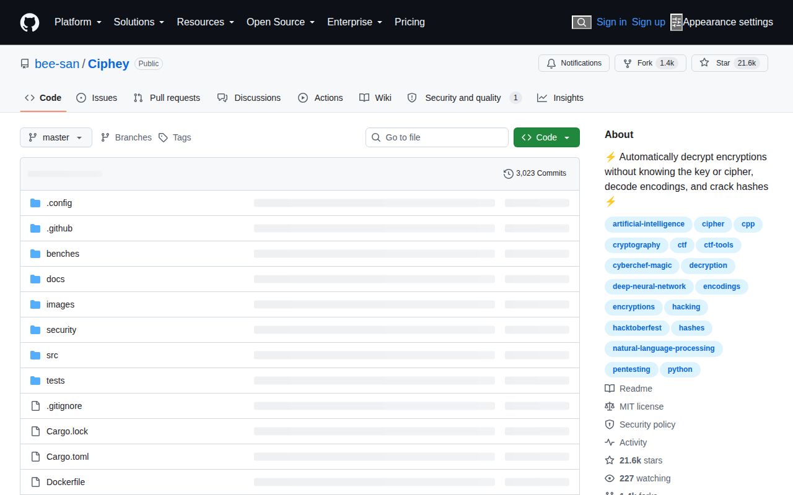This screenshot has height=495, width=793.
Task: Click the folder icon beside benches
Action: (x=35, y=254)
